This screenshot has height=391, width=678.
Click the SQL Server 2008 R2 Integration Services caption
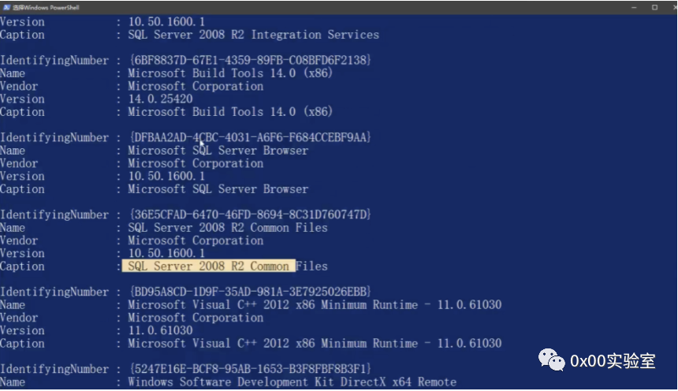(253, 35)
